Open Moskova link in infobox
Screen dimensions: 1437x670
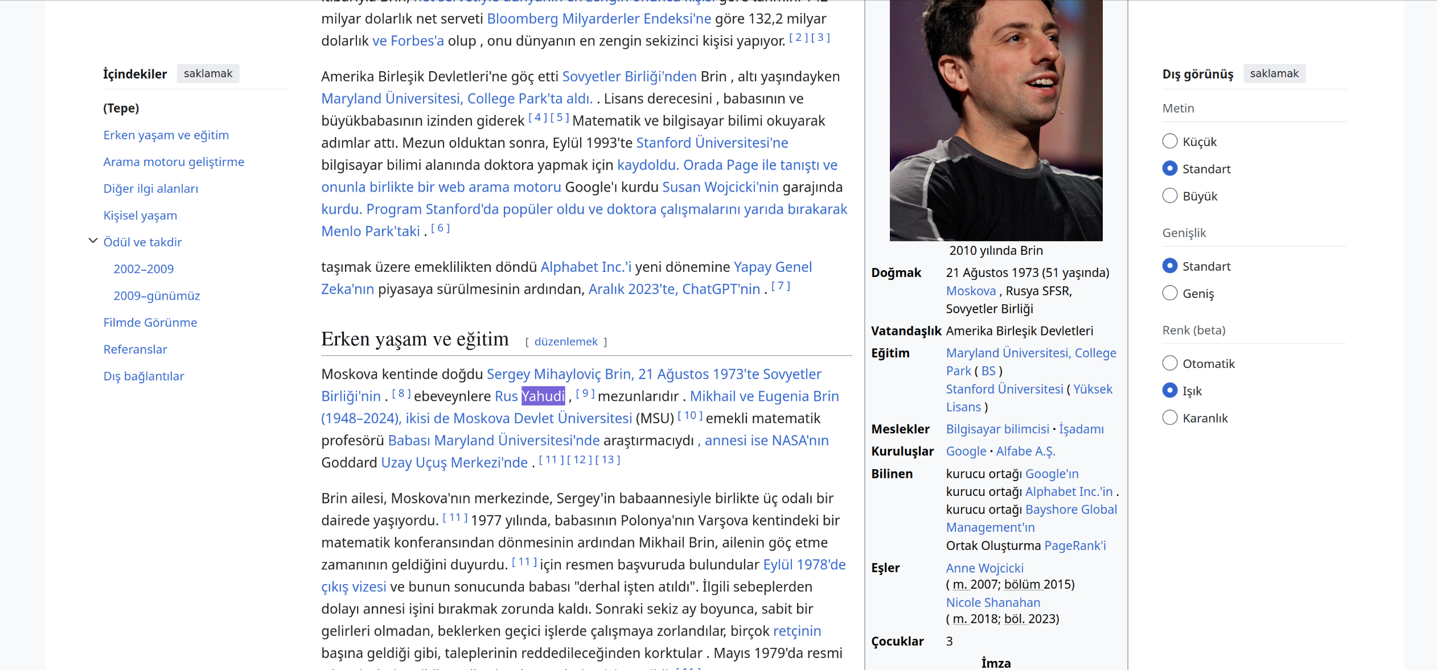(x=971, y=291)
